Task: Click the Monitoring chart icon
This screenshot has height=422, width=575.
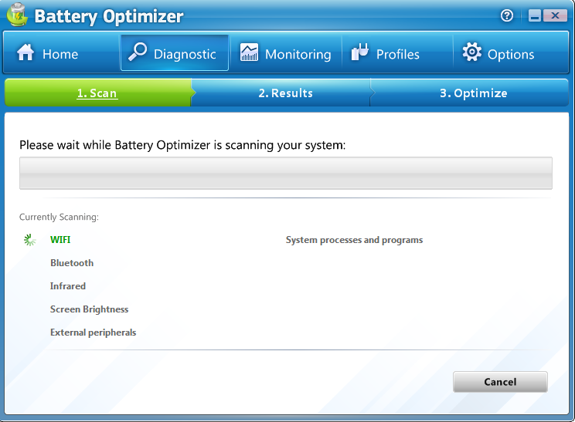Action: coord(249,52)
